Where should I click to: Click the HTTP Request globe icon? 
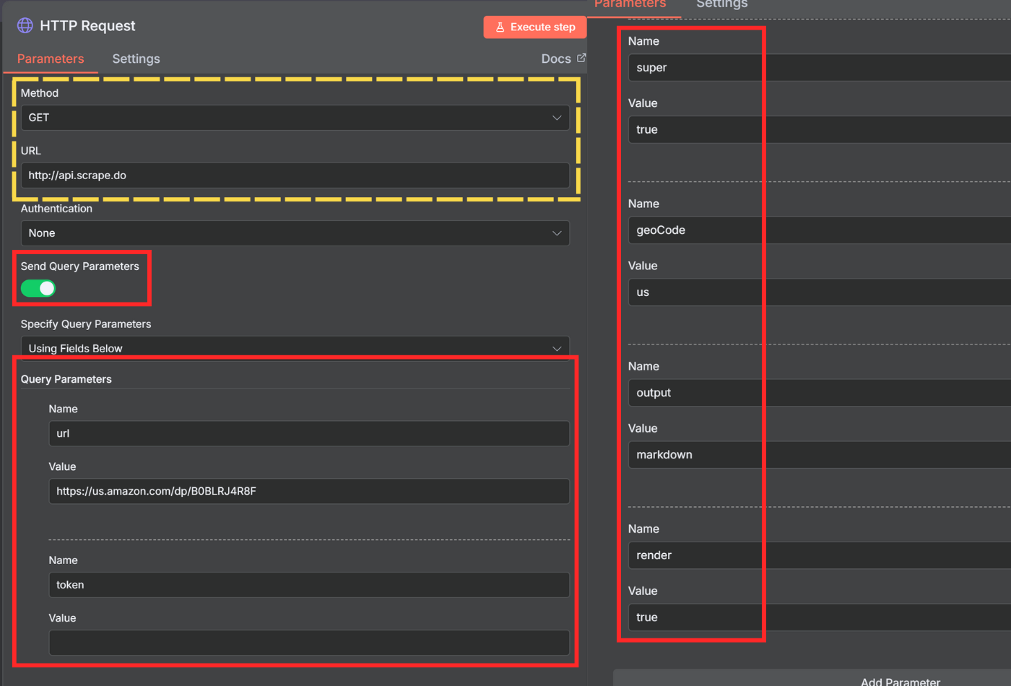25,25
